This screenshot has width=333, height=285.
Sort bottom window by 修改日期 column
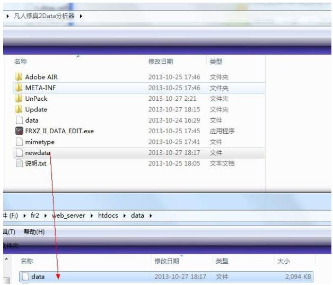pos(167,261)
